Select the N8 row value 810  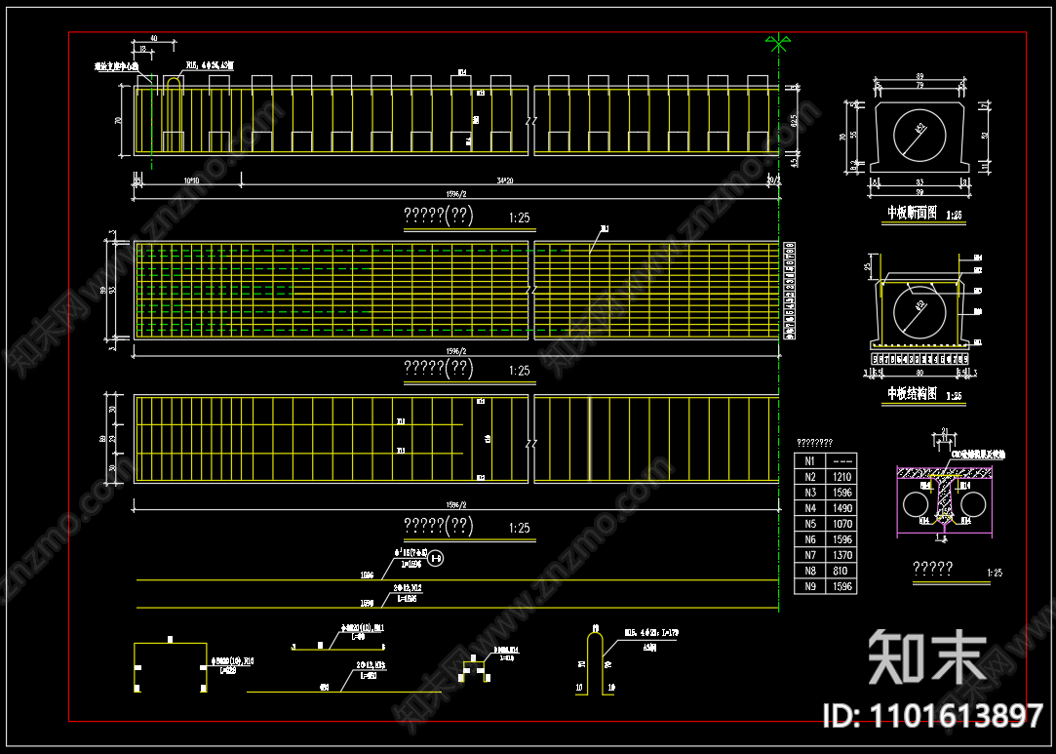click(x=841, y=571)
